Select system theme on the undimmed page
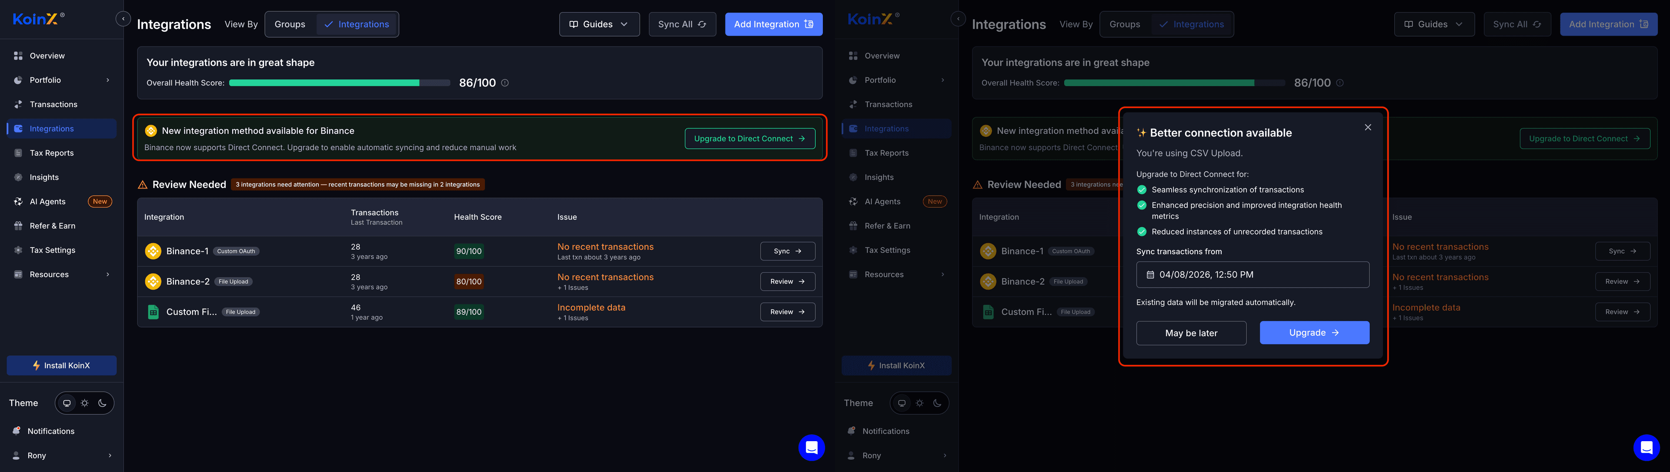 click(x=67, y=403)
